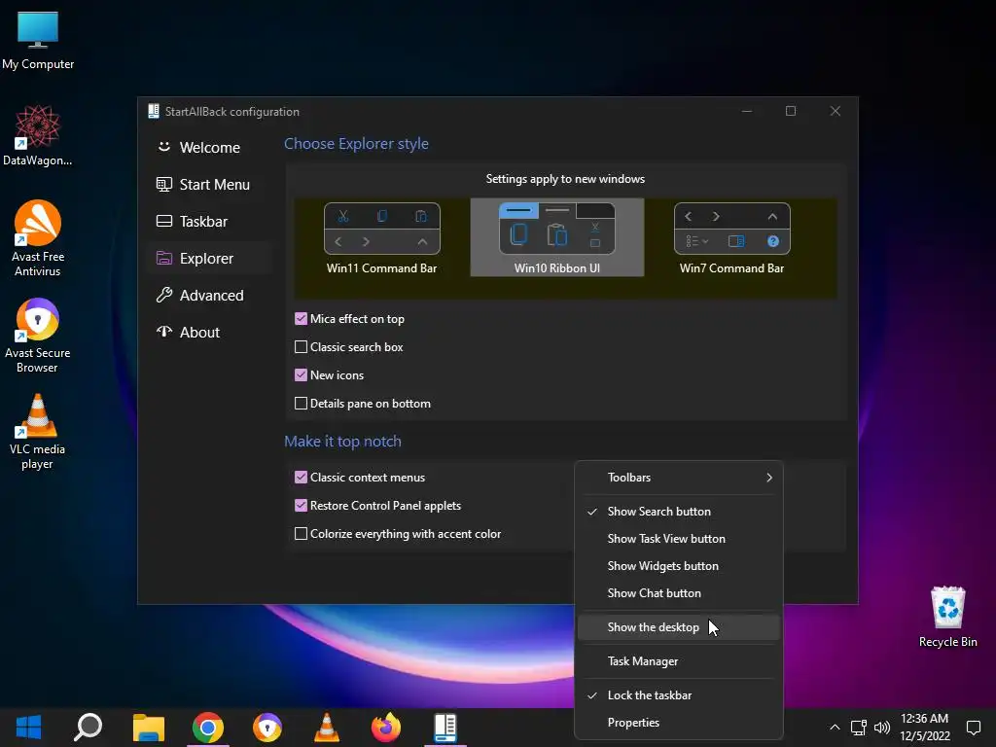Click the Start Menu sidebar icon
The width and height of the screenshot is (996, 747).
[163, 184]
